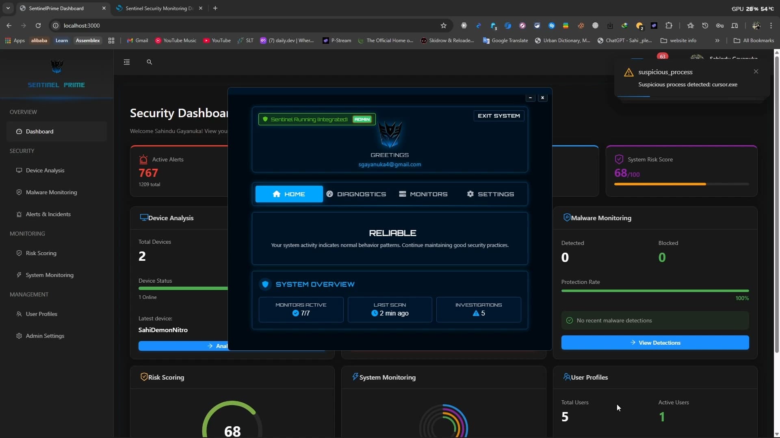Viewport: 780px width, 438px height.
Task: Open the Monitors tab in popup
Action: tap(423, 194)
